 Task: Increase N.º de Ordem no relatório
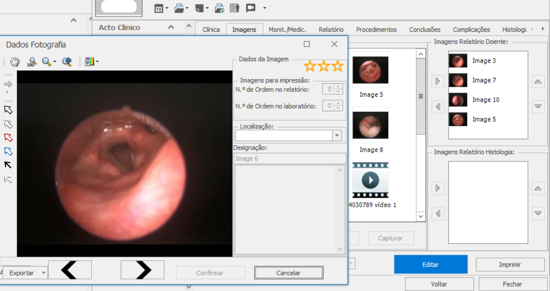(339, 86)
